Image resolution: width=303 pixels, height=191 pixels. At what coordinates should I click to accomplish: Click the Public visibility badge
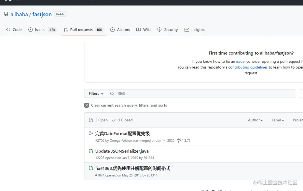coord(61,14)
